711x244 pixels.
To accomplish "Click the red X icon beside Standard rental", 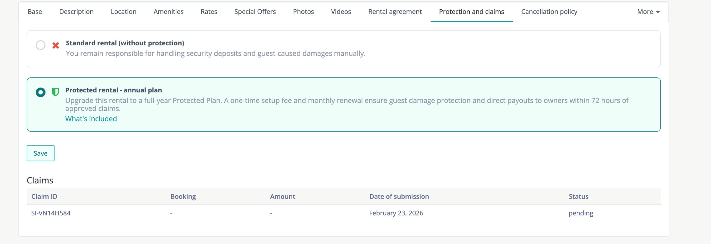I will click(x=56, y=45).
